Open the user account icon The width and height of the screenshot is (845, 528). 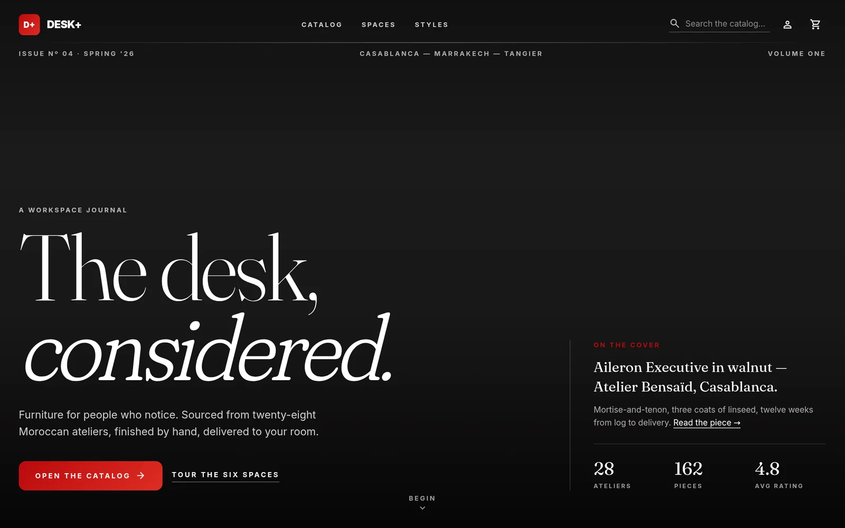click(787, 24)
